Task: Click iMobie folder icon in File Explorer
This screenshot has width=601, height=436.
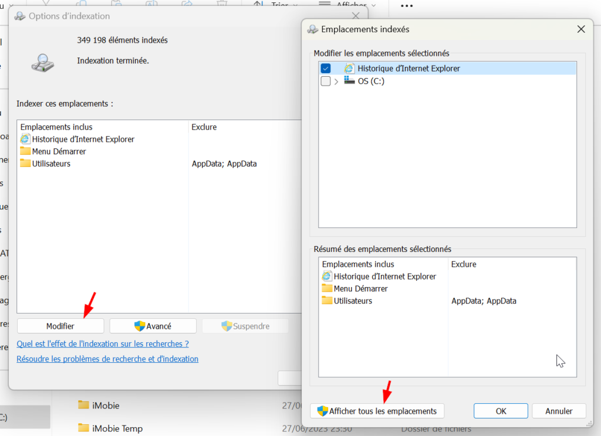Action: click(x=83, y=404)
